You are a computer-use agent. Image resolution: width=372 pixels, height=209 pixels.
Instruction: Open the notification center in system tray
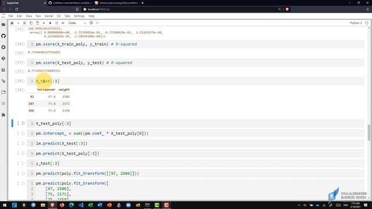[366, 205]
